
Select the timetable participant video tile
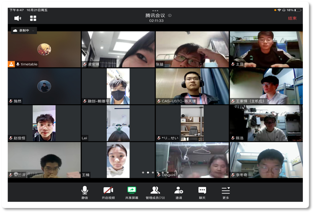pyautogui.click(x=44, y=49)
